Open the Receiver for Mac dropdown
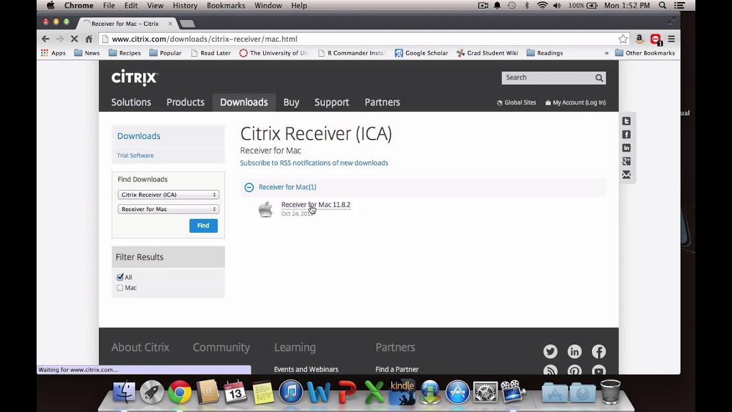Screen dimensions: 732x412 click(168, 209)
